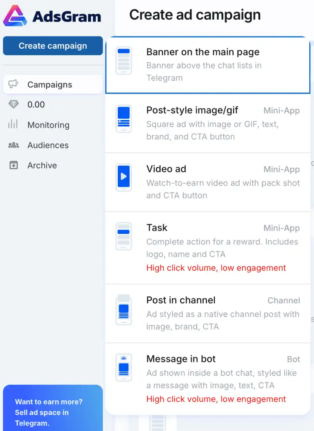Click the Create ad campaign heading
Screen dimensions: 314x431
coord(195,15)
